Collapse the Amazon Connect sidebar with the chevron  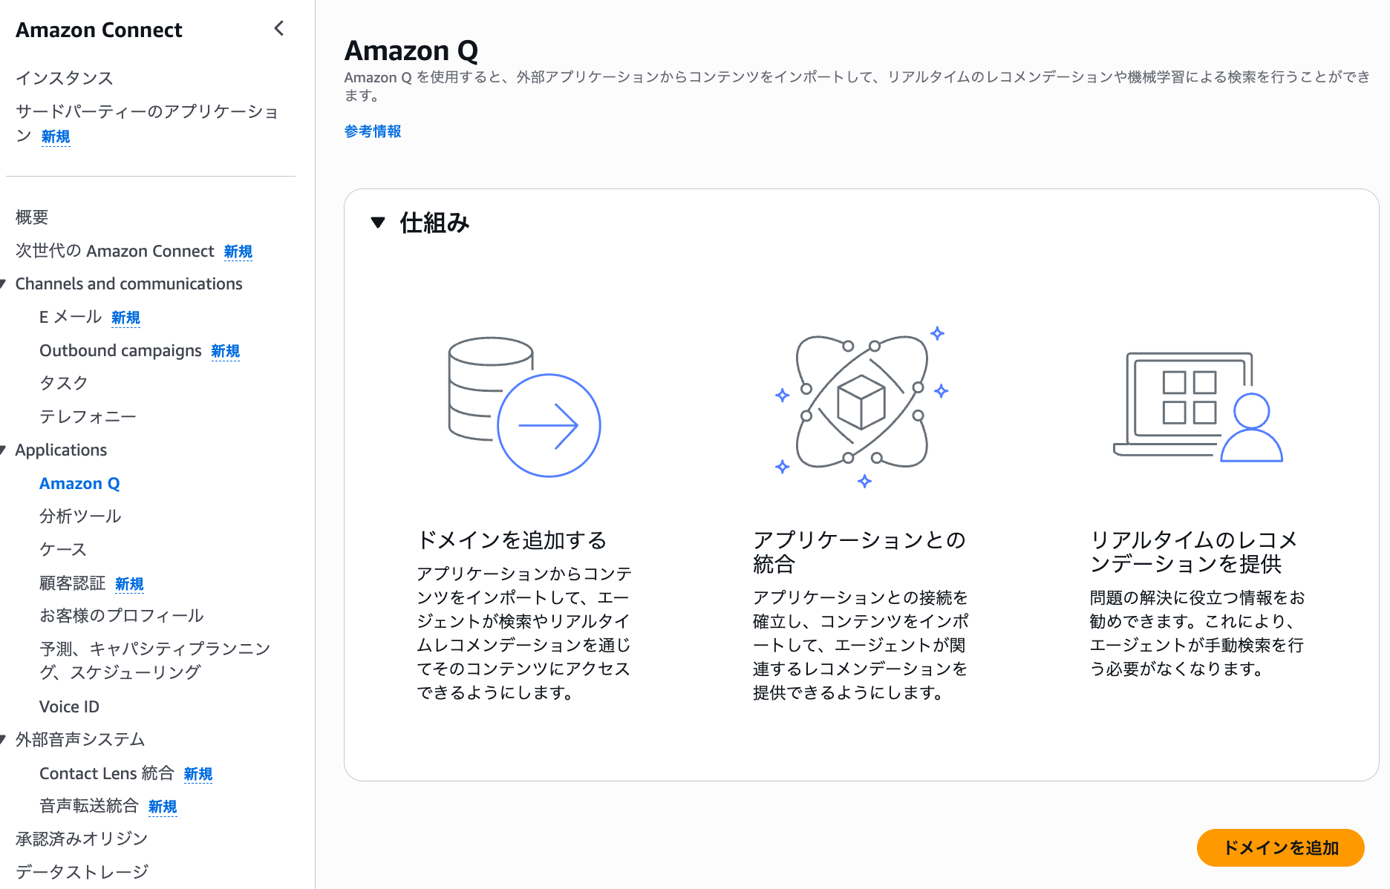279,28
